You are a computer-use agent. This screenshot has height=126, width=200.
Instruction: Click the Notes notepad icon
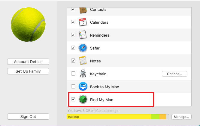coord(83,61)
